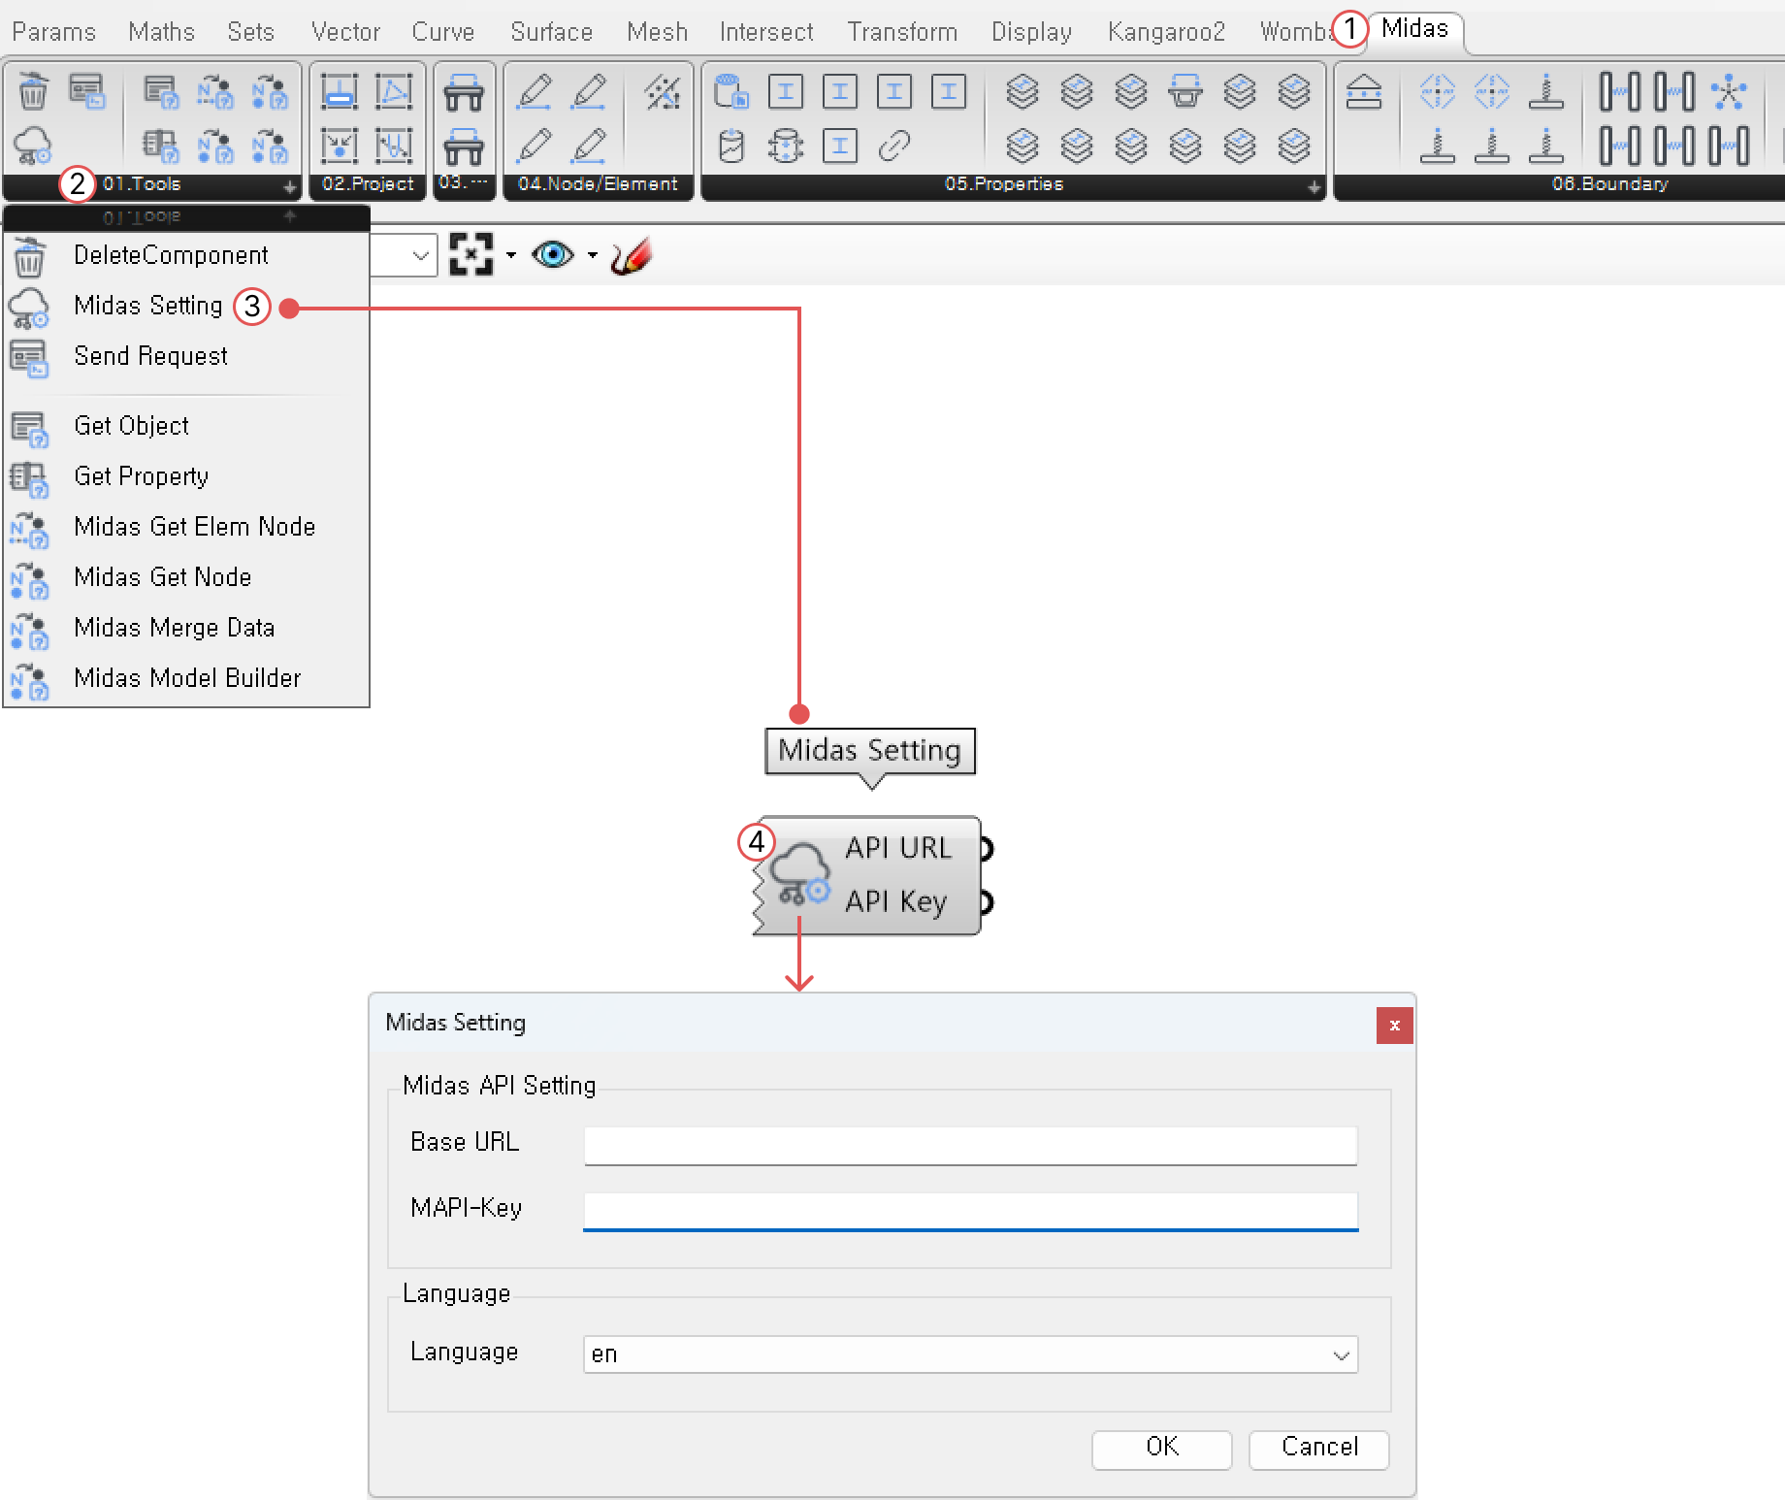Click the red sketch brush icon

[632, 255]
